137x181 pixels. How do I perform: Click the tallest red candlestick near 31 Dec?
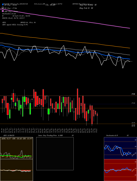coord(78,101)
